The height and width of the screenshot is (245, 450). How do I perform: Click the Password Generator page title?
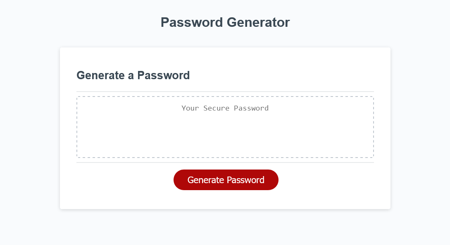click(225, 22)
